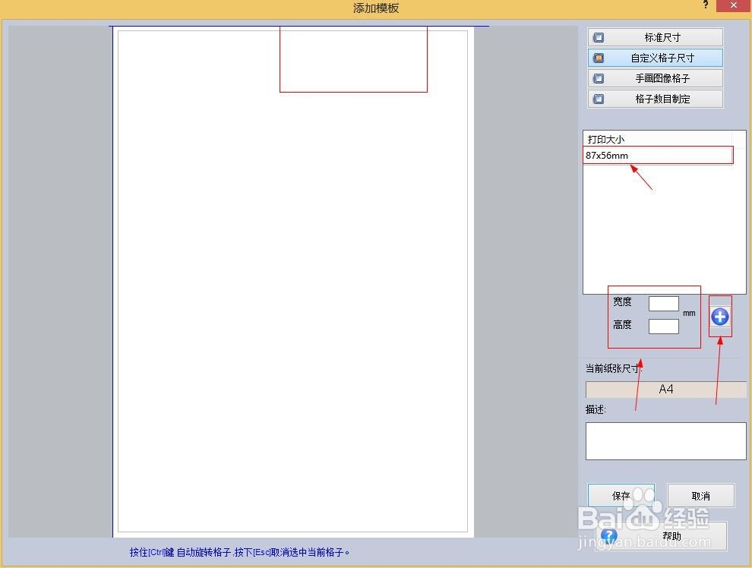Select the 自定义格子尺寸 option

pos(655,58)
